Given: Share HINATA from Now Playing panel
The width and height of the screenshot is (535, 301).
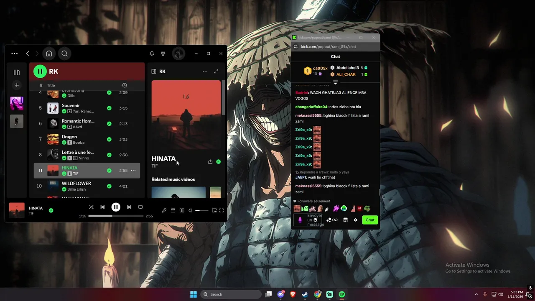Looking at the screenshot, I should pyautogui.click(x=210, y=162).
